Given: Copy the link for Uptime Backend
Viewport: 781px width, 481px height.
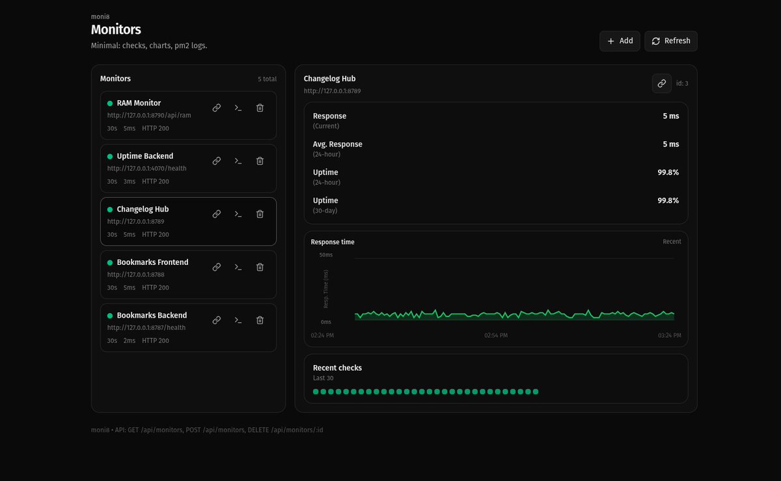Looking at the screenshot, I should tap(216, 160).
